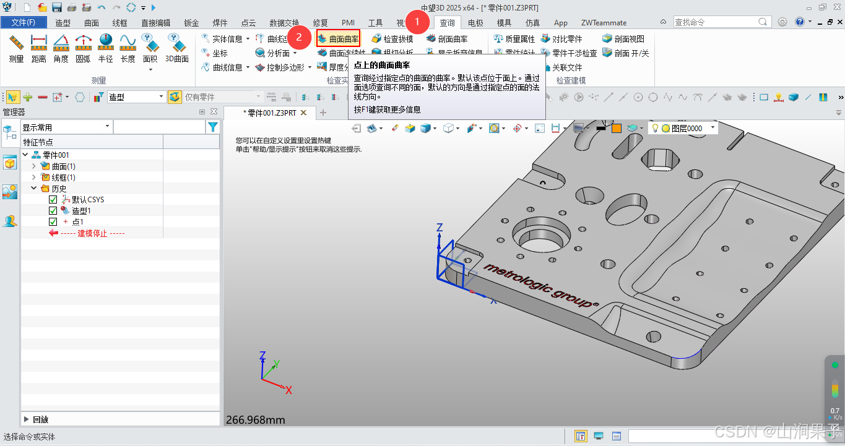Select the 半径 radius tool
Viewport: 845px width, 446px height.
pos(105,49)
